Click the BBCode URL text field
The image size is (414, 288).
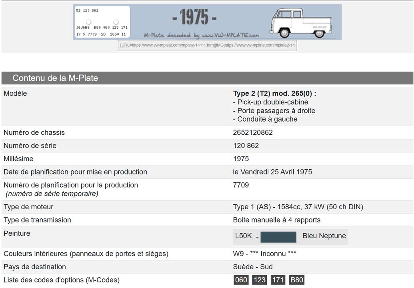(208, 45)
